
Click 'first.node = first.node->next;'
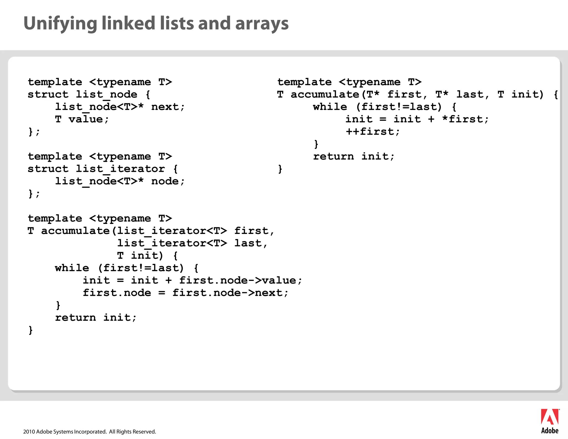pyautogui.click(x=186, y=293)
